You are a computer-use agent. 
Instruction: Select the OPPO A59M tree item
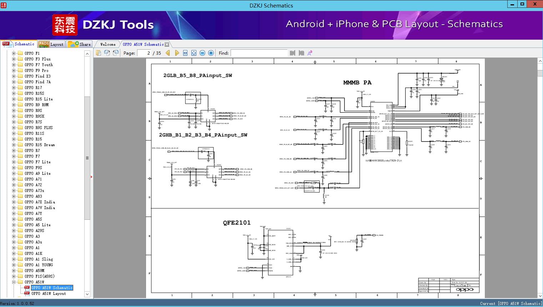coord(34,271)
